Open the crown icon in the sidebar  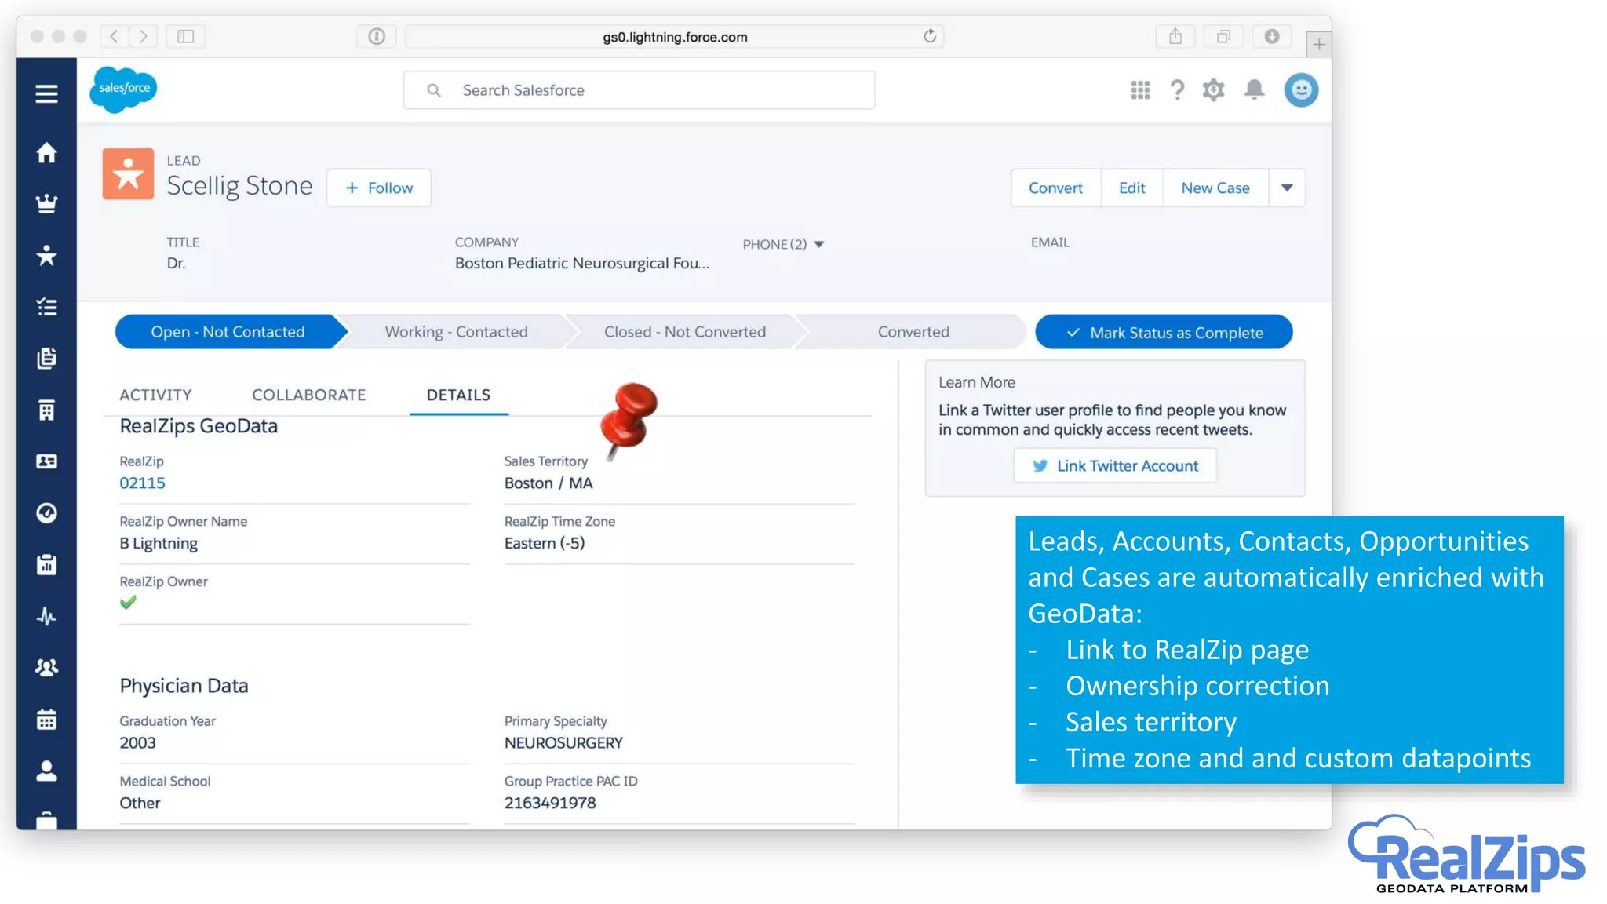[46, 203]
